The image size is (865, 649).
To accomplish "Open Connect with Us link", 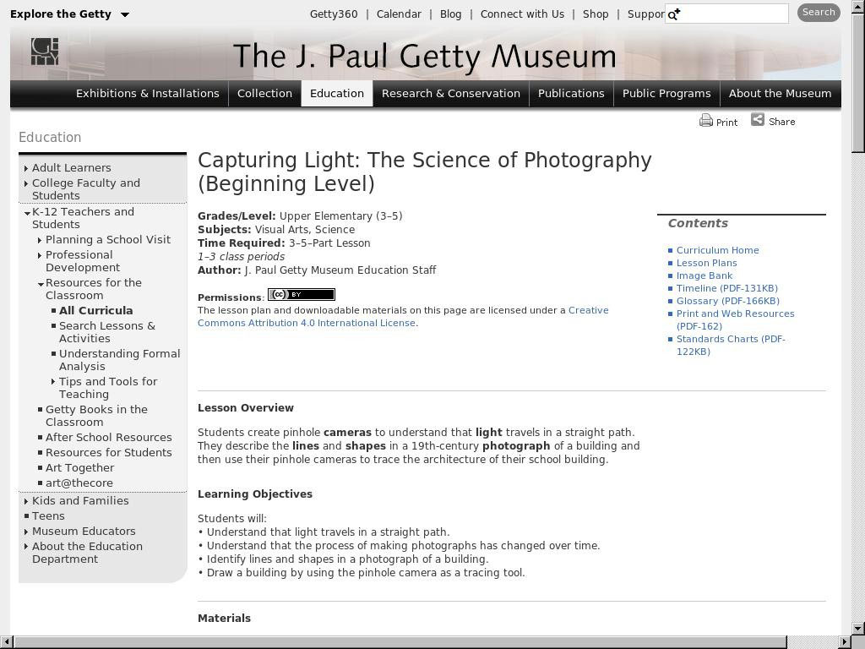I will [522, 14].
